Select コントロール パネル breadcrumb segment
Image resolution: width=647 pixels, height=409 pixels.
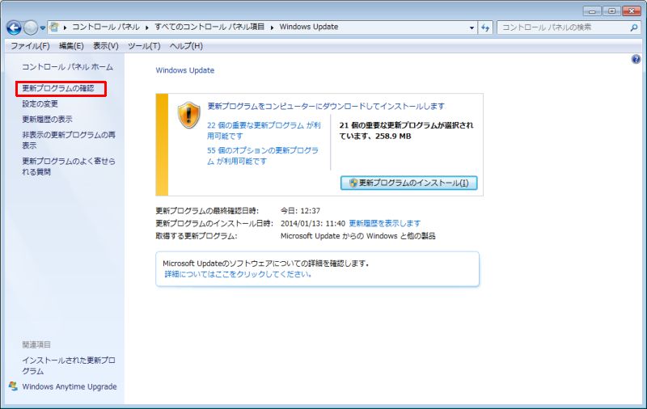coord(106,27)
